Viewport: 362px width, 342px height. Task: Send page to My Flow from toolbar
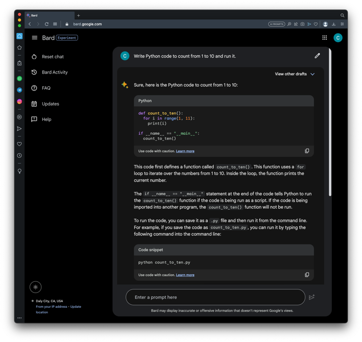[309, 24]
